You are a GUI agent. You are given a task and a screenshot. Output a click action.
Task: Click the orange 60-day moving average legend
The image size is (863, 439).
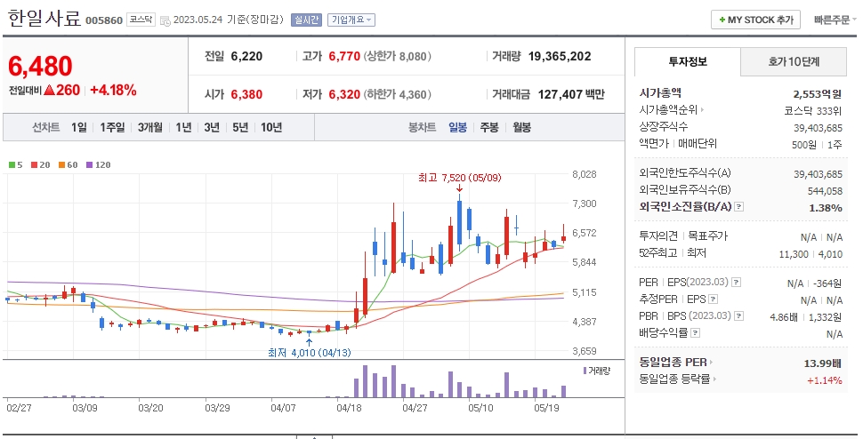(x=69, y=164)
